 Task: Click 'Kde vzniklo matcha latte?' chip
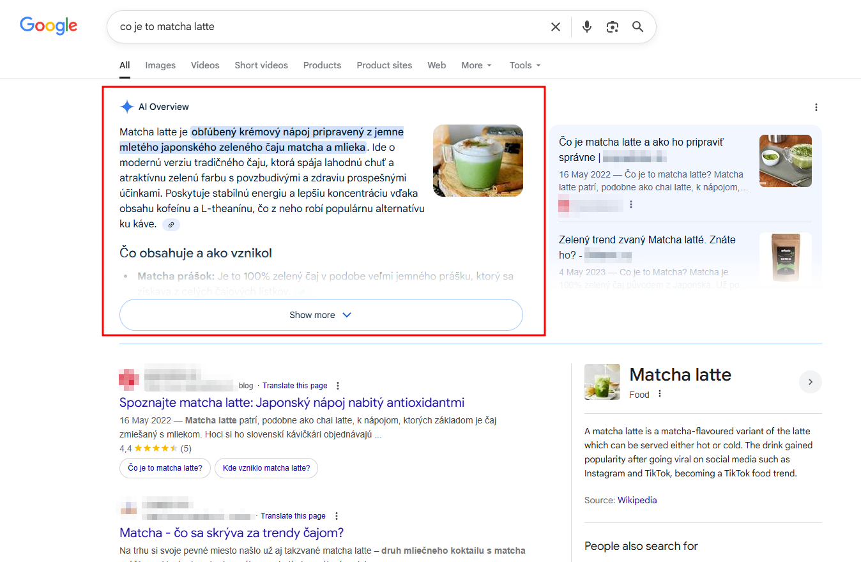pos(266,468)
